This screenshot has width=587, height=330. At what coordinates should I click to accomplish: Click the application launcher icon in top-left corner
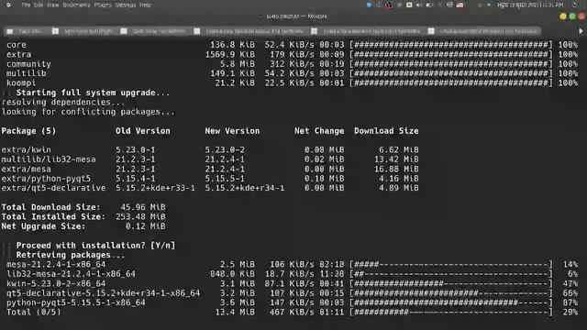(x=8, y=5)
